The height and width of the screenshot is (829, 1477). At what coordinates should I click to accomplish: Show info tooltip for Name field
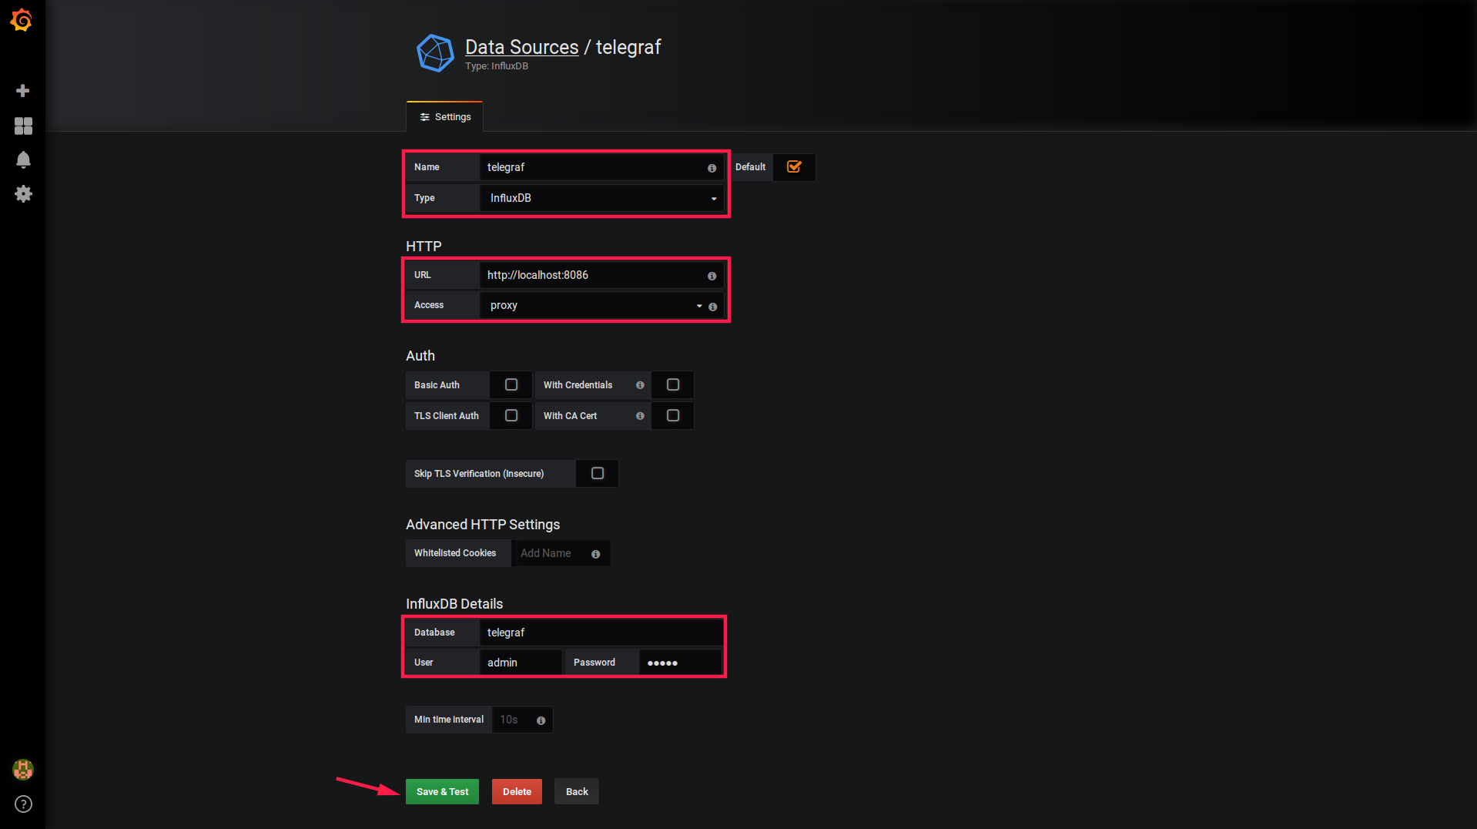point(712,168)
